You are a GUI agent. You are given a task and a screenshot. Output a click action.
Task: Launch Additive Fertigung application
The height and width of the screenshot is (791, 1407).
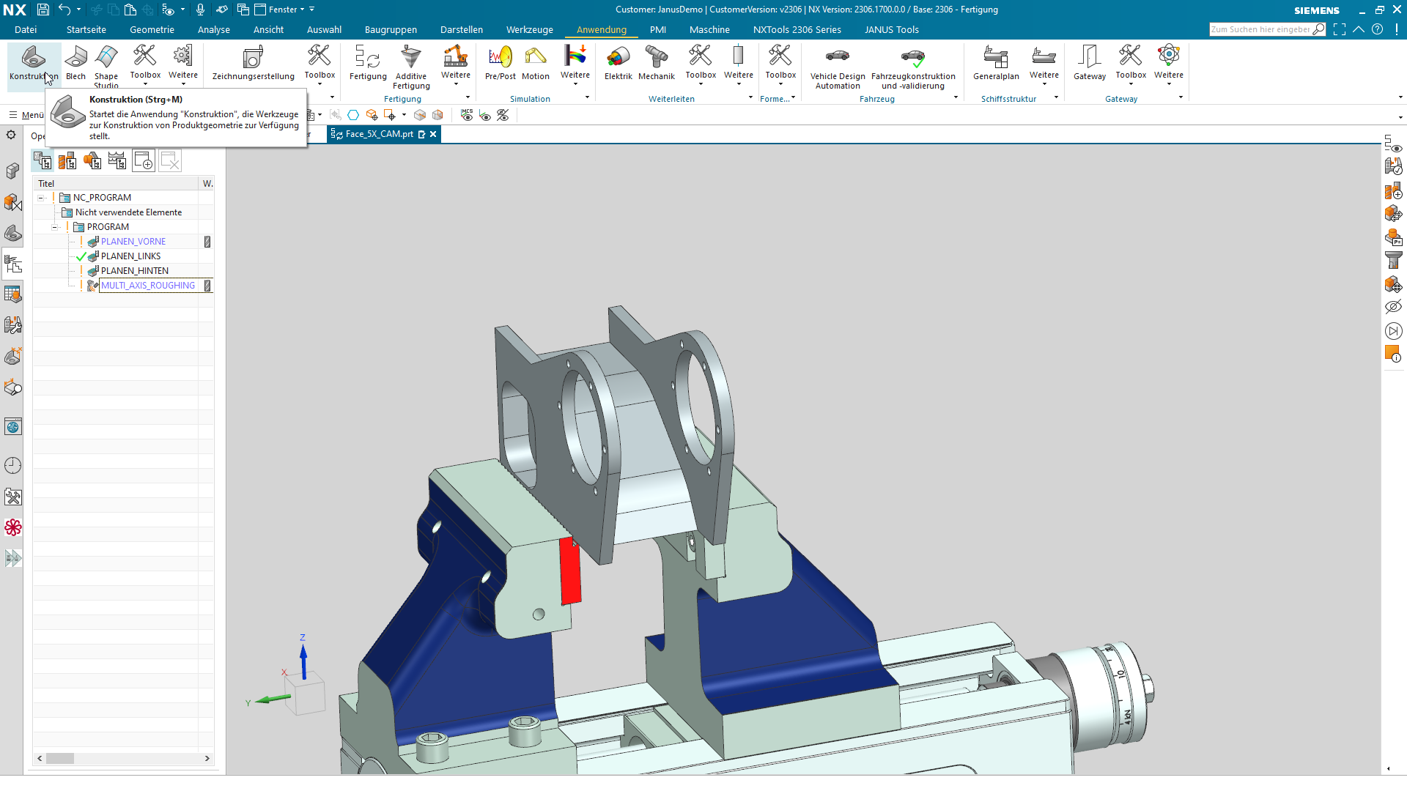pos(411,67)
